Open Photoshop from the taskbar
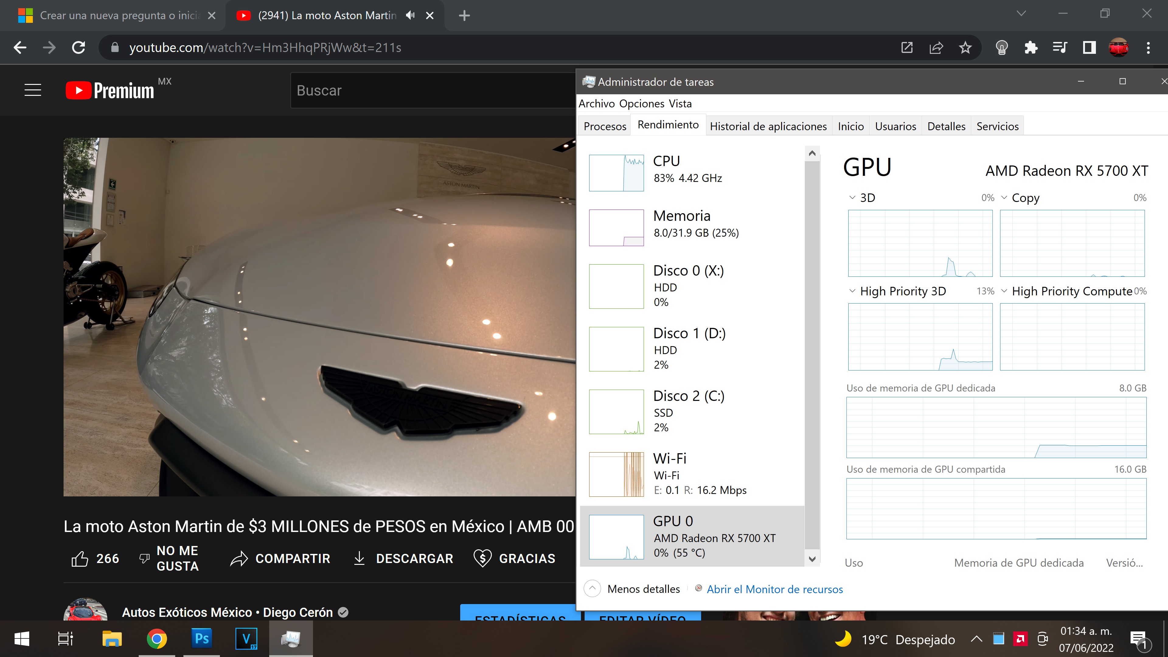The height and width of the screenshot is (657, 1168). [x=201, y=639]
